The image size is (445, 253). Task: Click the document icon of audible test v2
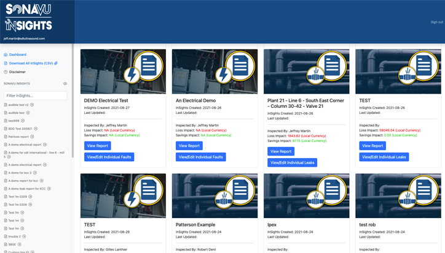pyautogui.click(x=6, y=105)
